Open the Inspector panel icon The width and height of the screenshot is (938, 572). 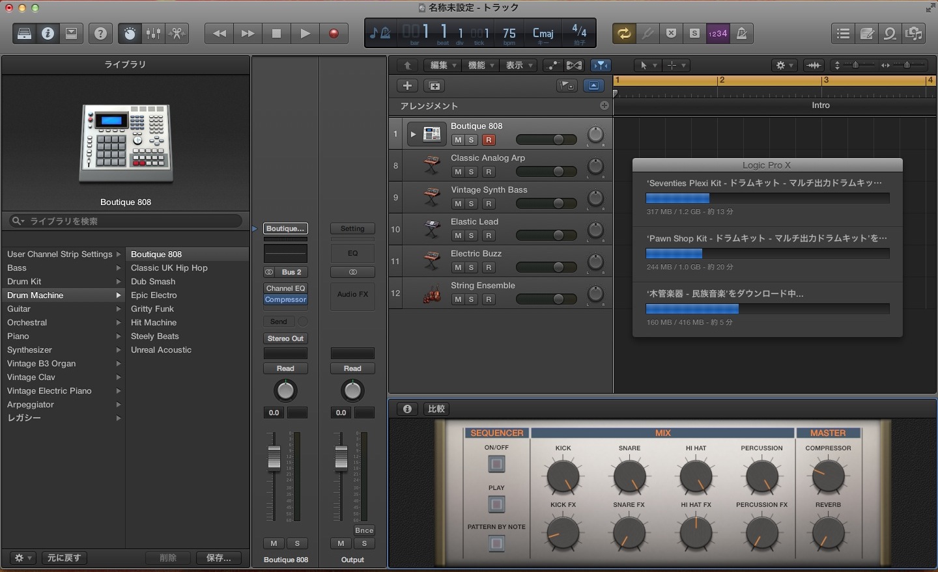48,34
